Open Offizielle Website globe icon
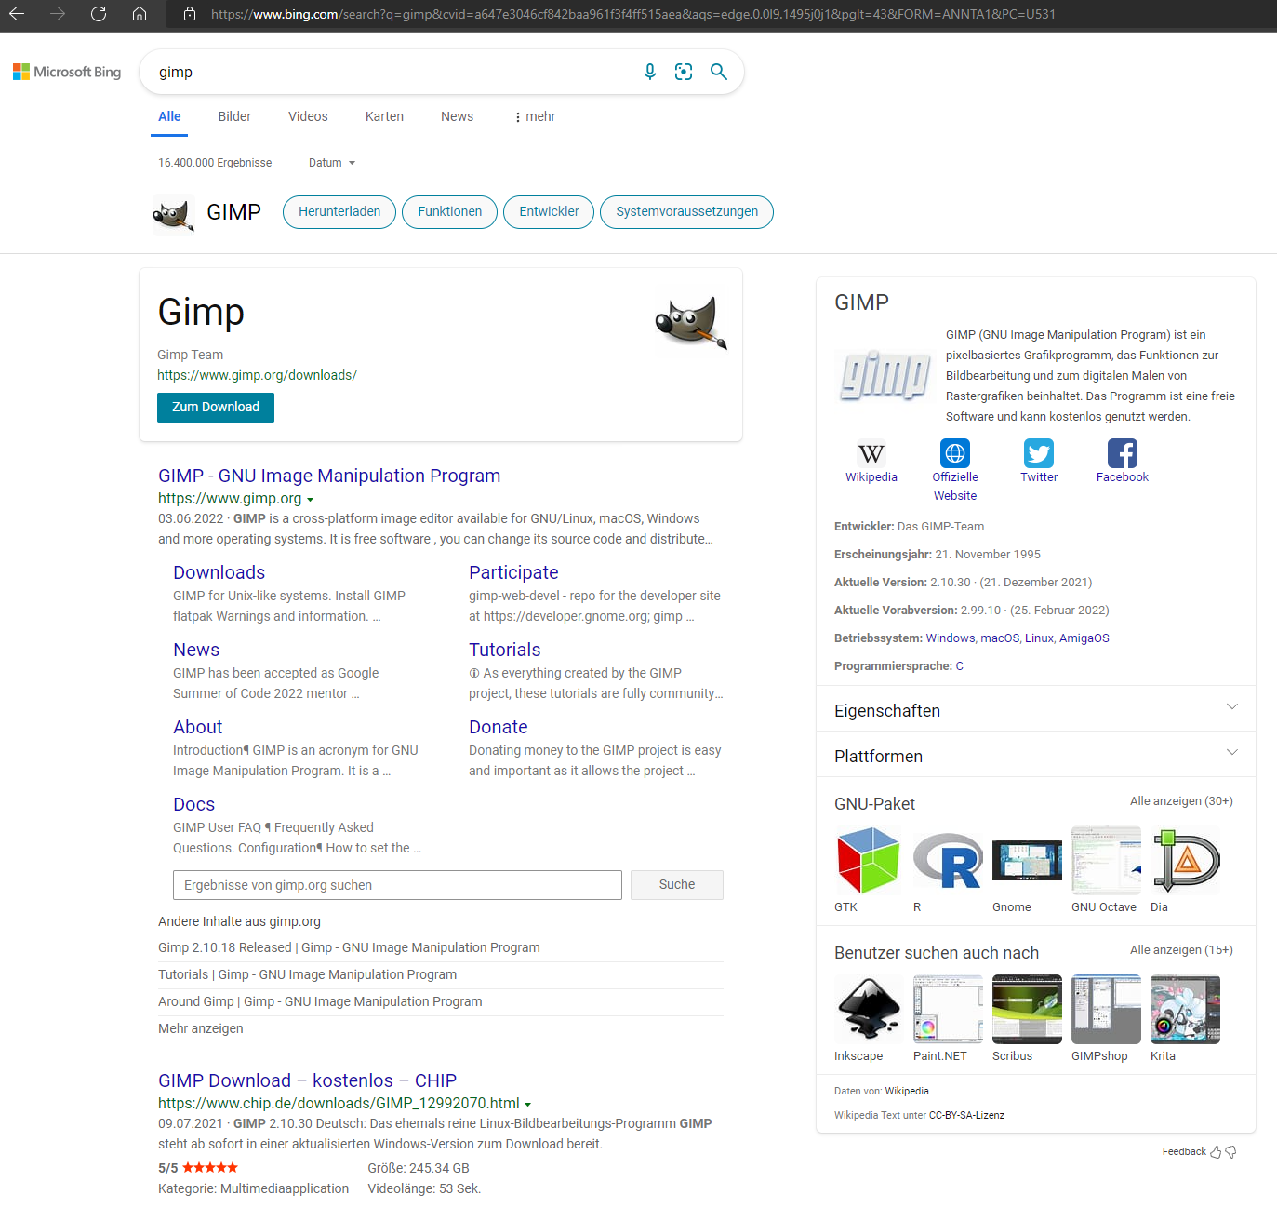The width and height of the screenshot is (1277, 1208). [955, 453]
